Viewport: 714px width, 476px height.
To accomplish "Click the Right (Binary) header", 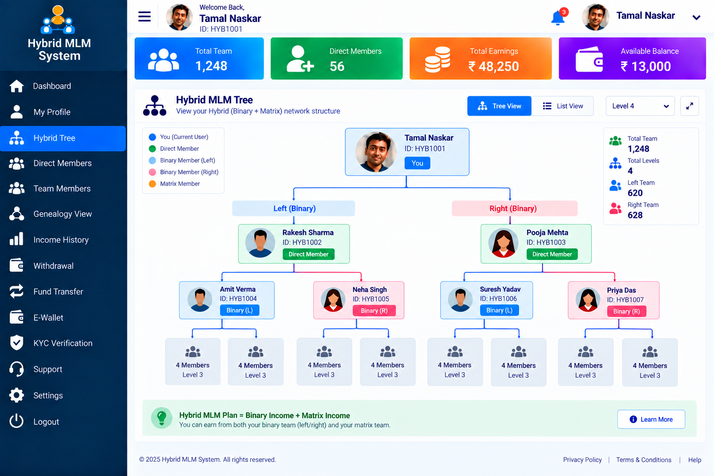I will click(515, 208).
